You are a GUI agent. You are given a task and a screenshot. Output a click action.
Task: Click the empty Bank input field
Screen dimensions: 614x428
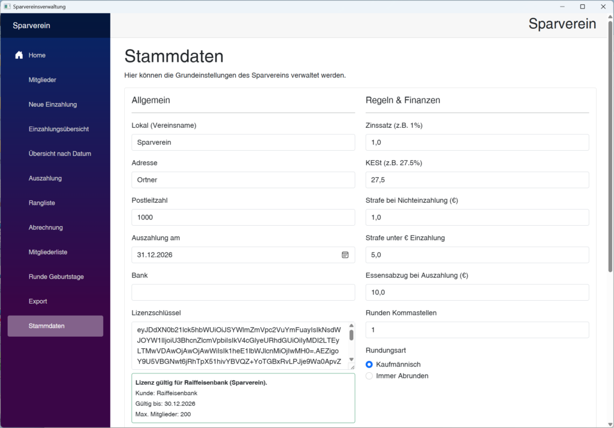[x=243, y=292]
